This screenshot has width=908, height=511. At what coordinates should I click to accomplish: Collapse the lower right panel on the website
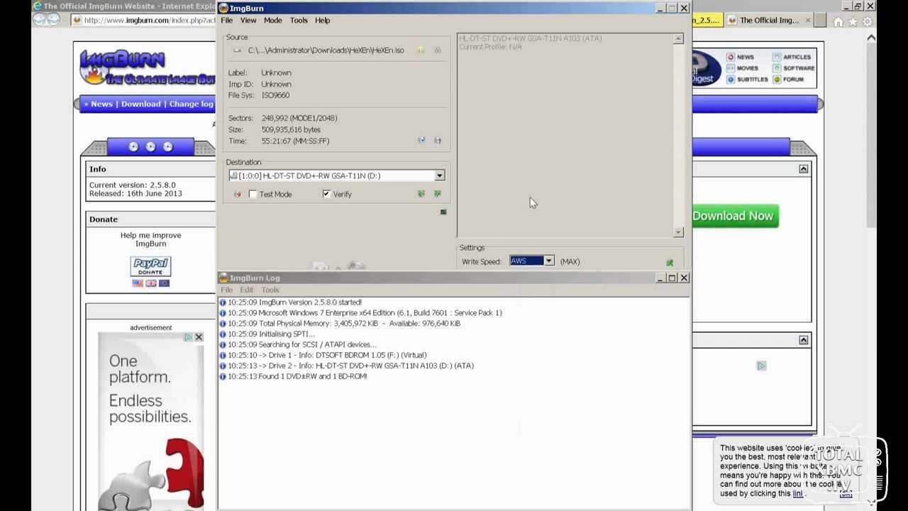point(803,341)
